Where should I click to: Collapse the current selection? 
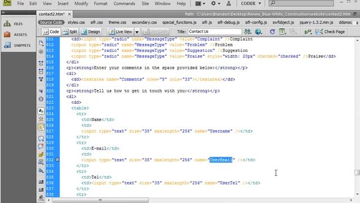coord(41,71)
